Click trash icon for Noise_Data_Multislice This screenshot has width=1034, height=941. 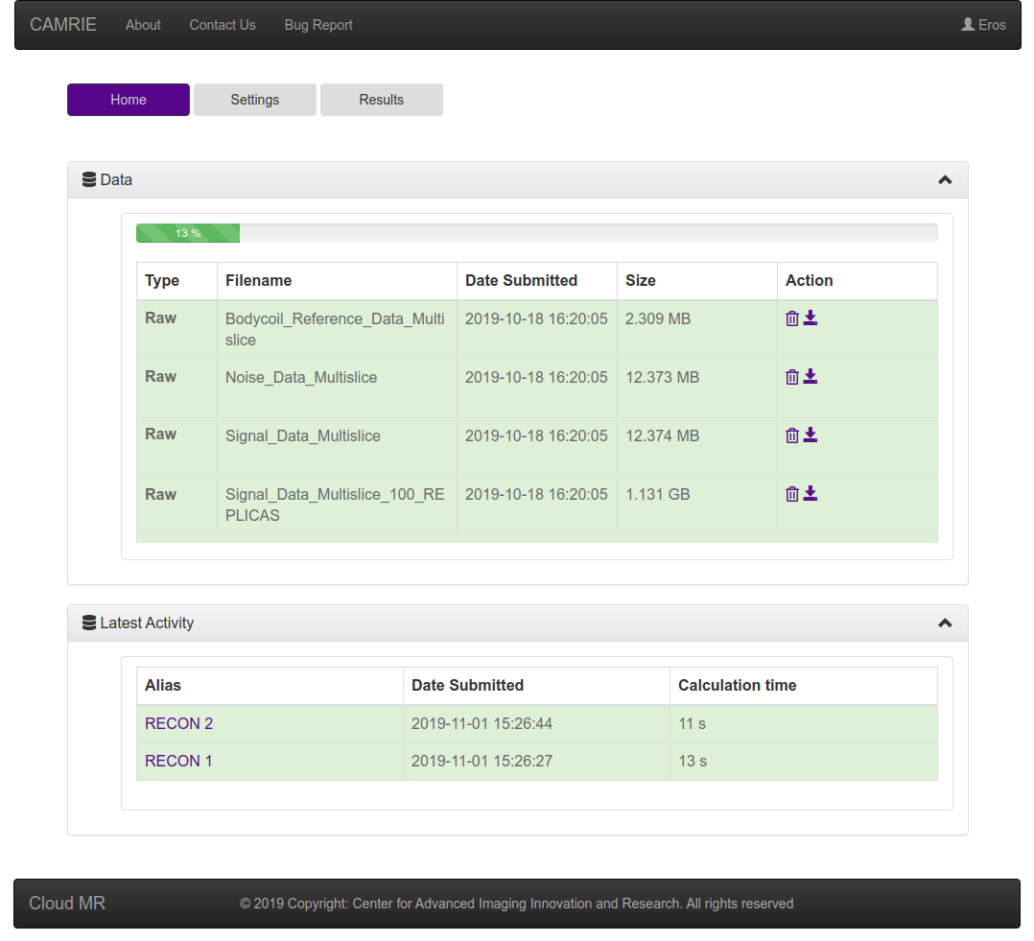click(x=792, y=377)
